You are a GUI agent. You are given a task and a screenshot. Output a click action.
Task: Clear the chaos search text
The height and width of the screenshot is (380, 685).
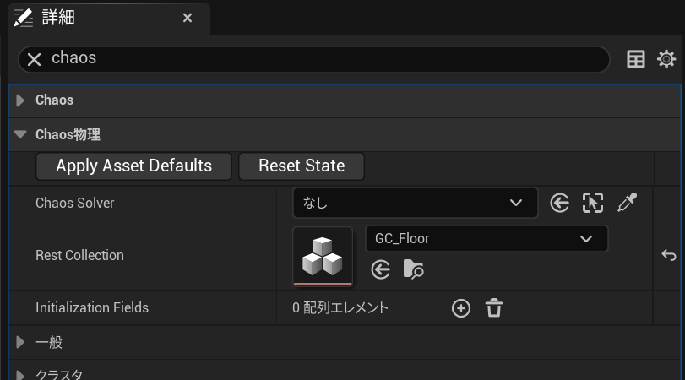click(35, 59)
